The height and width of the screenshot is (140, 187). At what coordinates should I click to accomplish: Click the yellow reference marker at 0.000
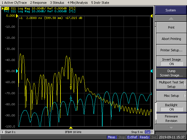coord(17,16)
